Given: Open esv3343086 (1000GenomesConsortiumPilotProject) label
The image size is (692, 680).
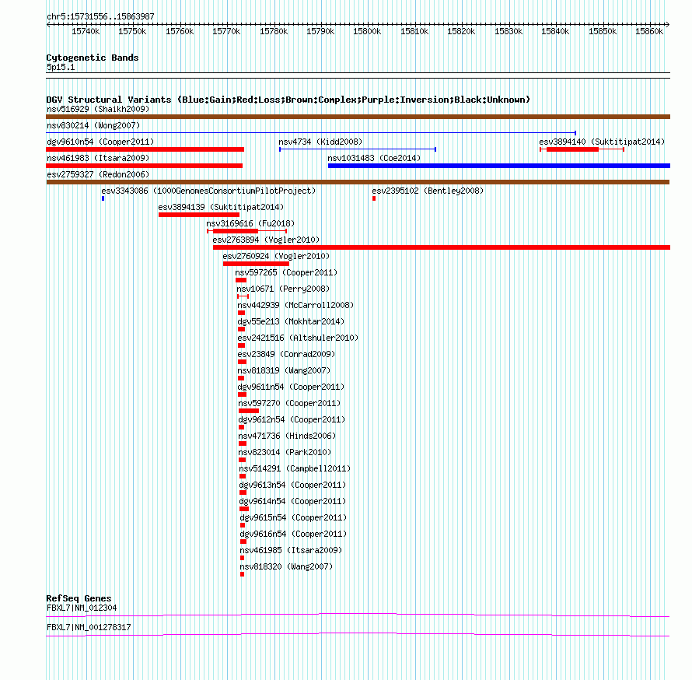Looking at the screenshot, I should coord(208,191).
